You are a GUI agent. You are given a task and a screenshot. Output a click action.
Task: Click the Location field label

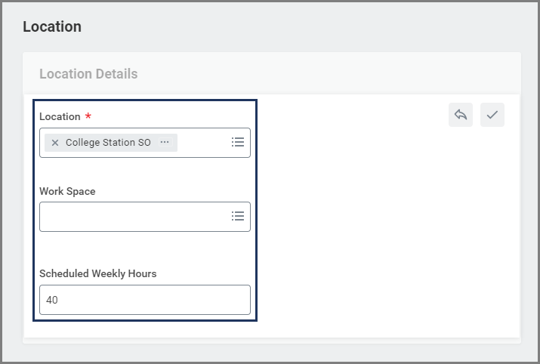[x=60, y=117]
